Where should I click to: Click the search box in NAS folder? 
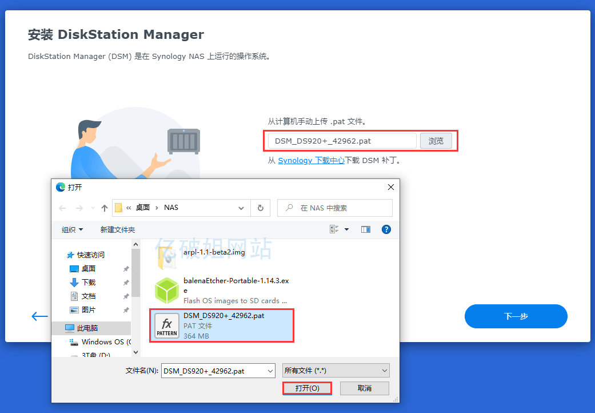[335, 208]
